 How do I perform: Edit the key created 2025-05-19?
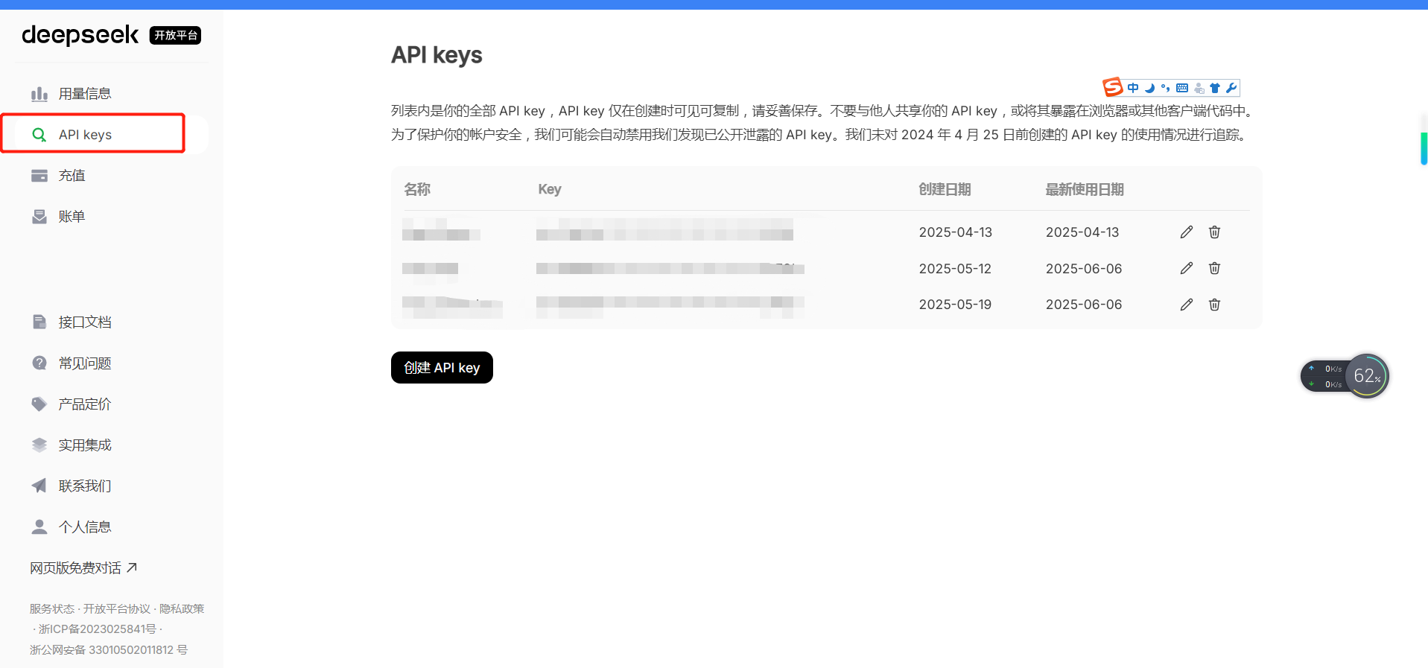tap(1187, 305)
